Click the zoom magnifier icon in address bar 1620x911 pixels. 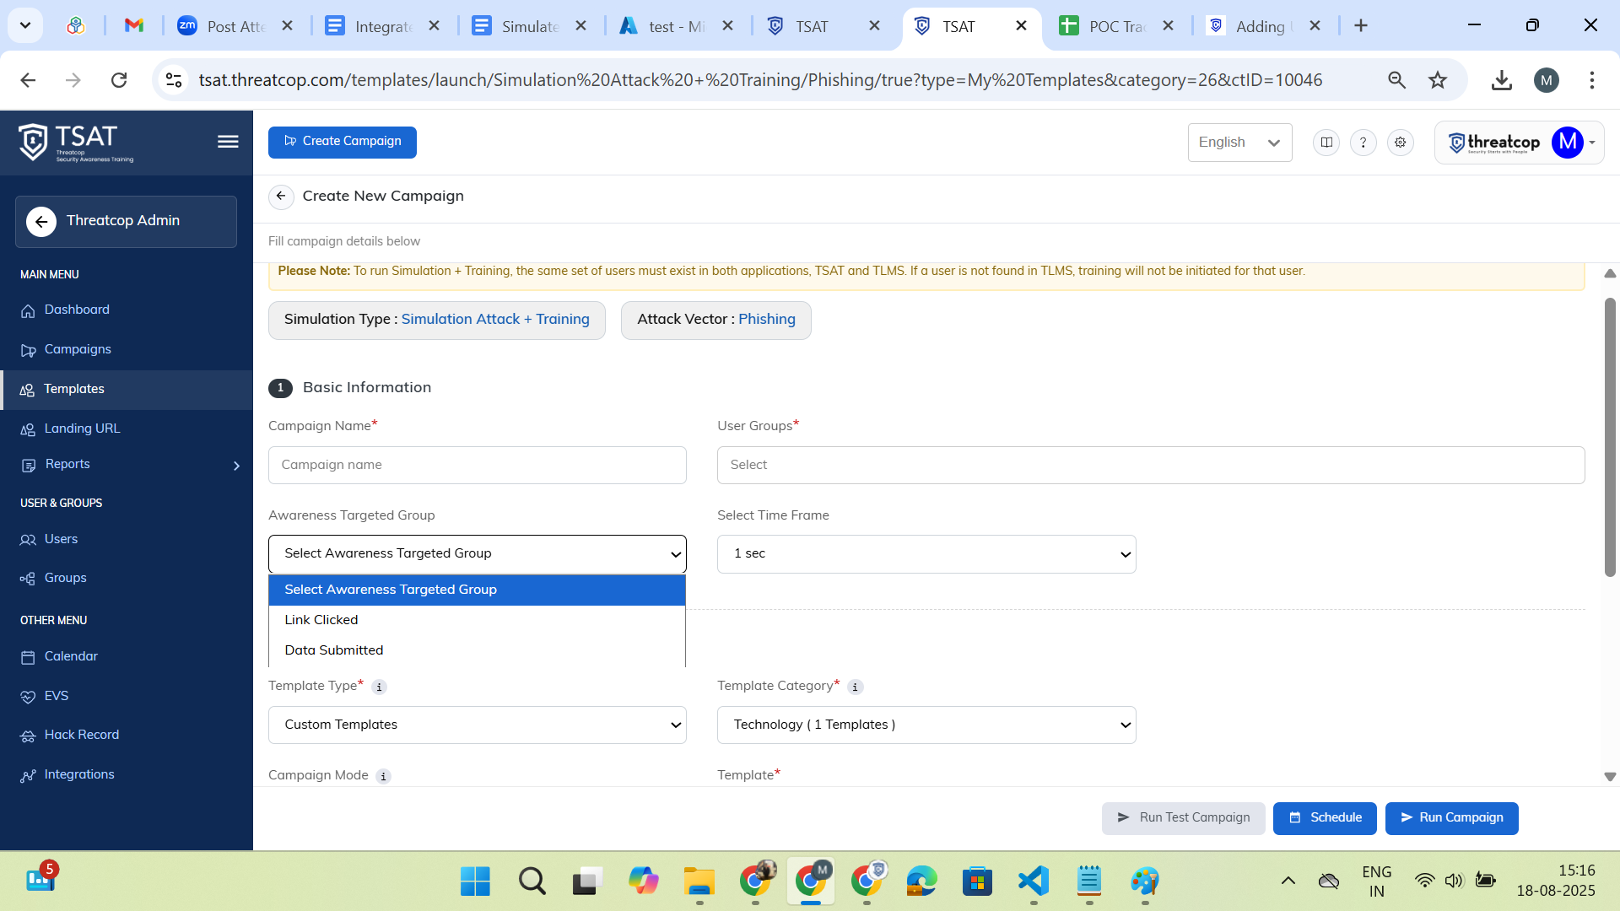(x=1396, y=80)
